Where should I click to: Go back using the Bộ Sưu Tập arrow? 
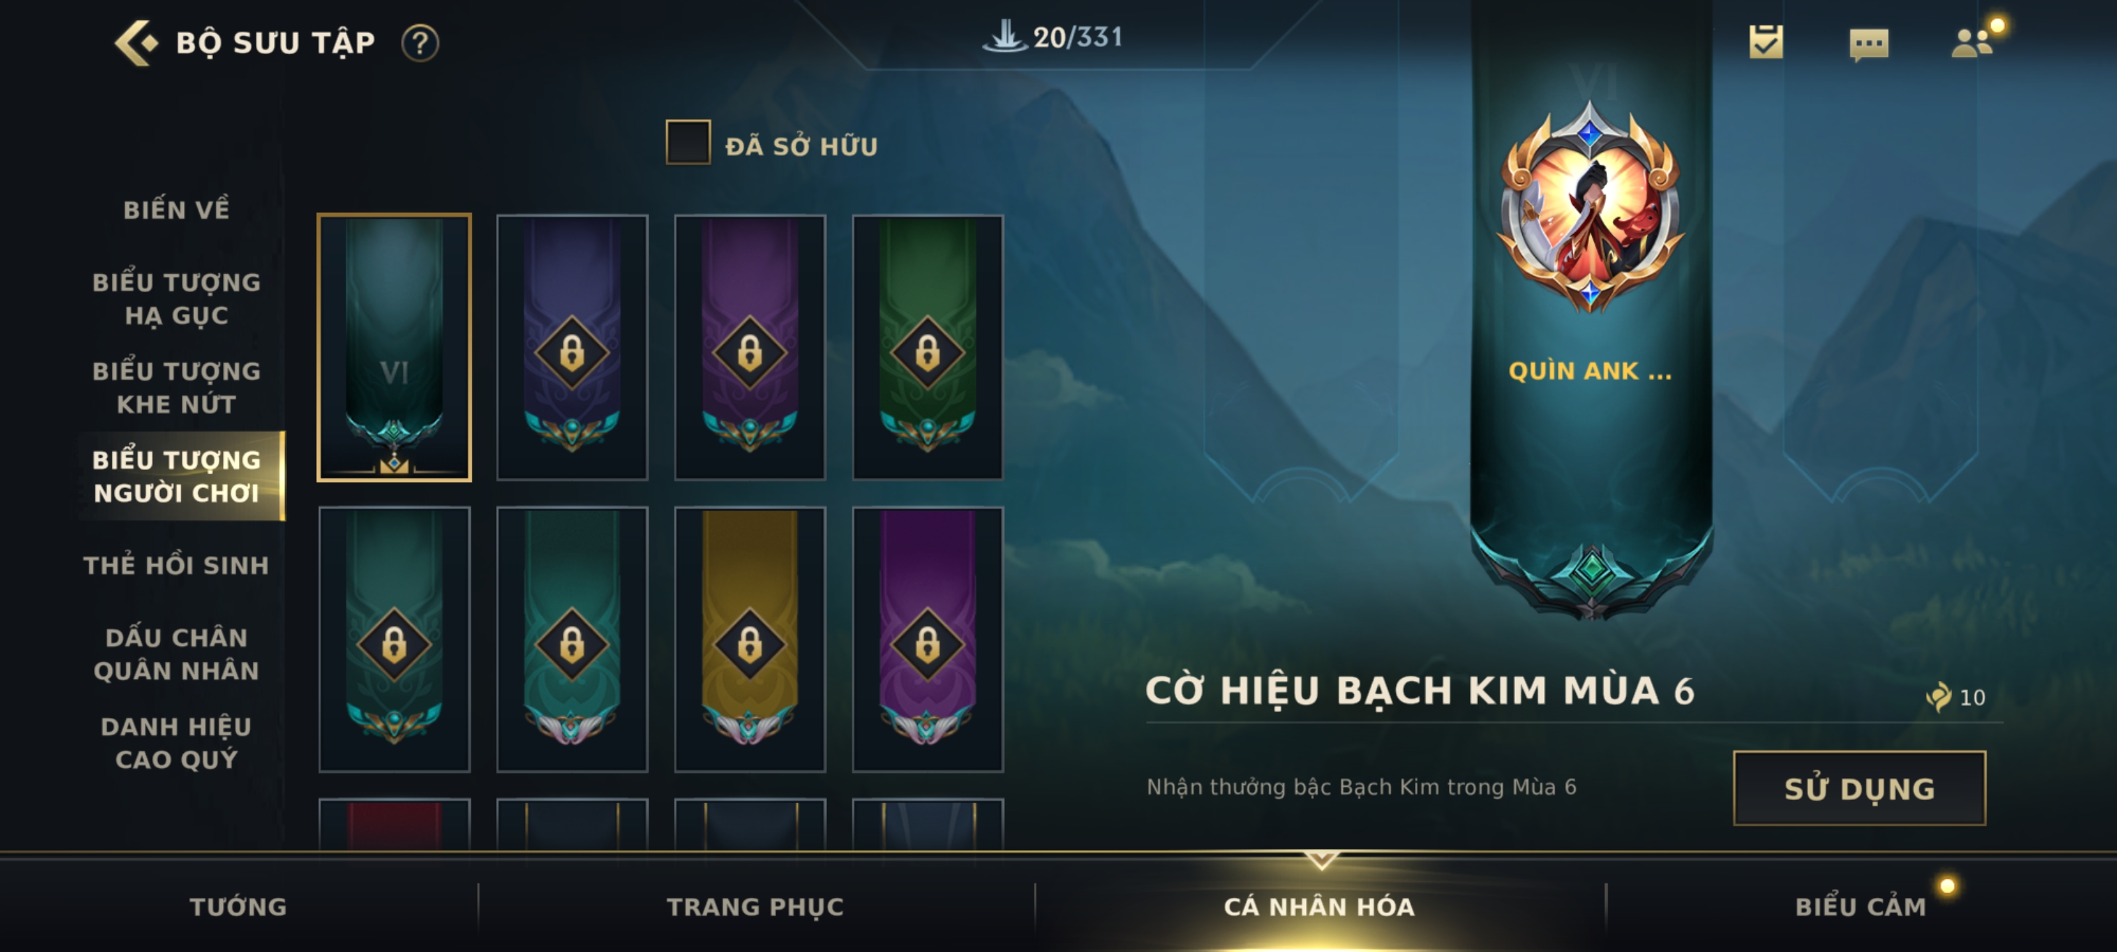click(136, 43)
